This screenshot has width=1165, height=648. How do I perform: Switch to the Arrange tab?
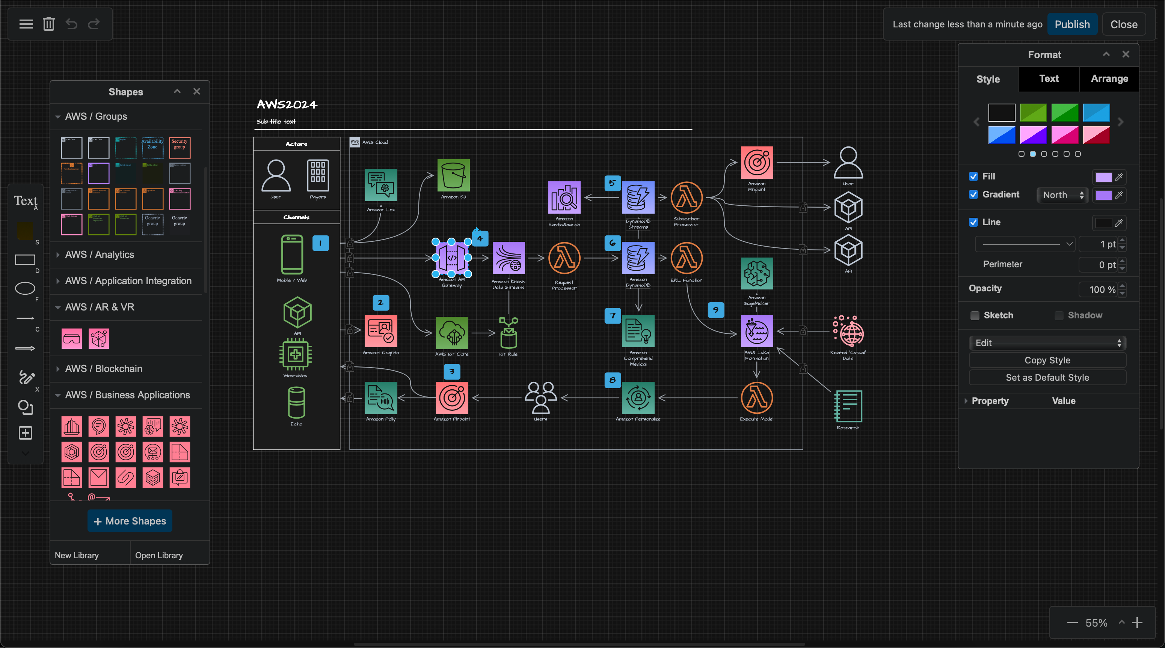[x=1109, y=79]
